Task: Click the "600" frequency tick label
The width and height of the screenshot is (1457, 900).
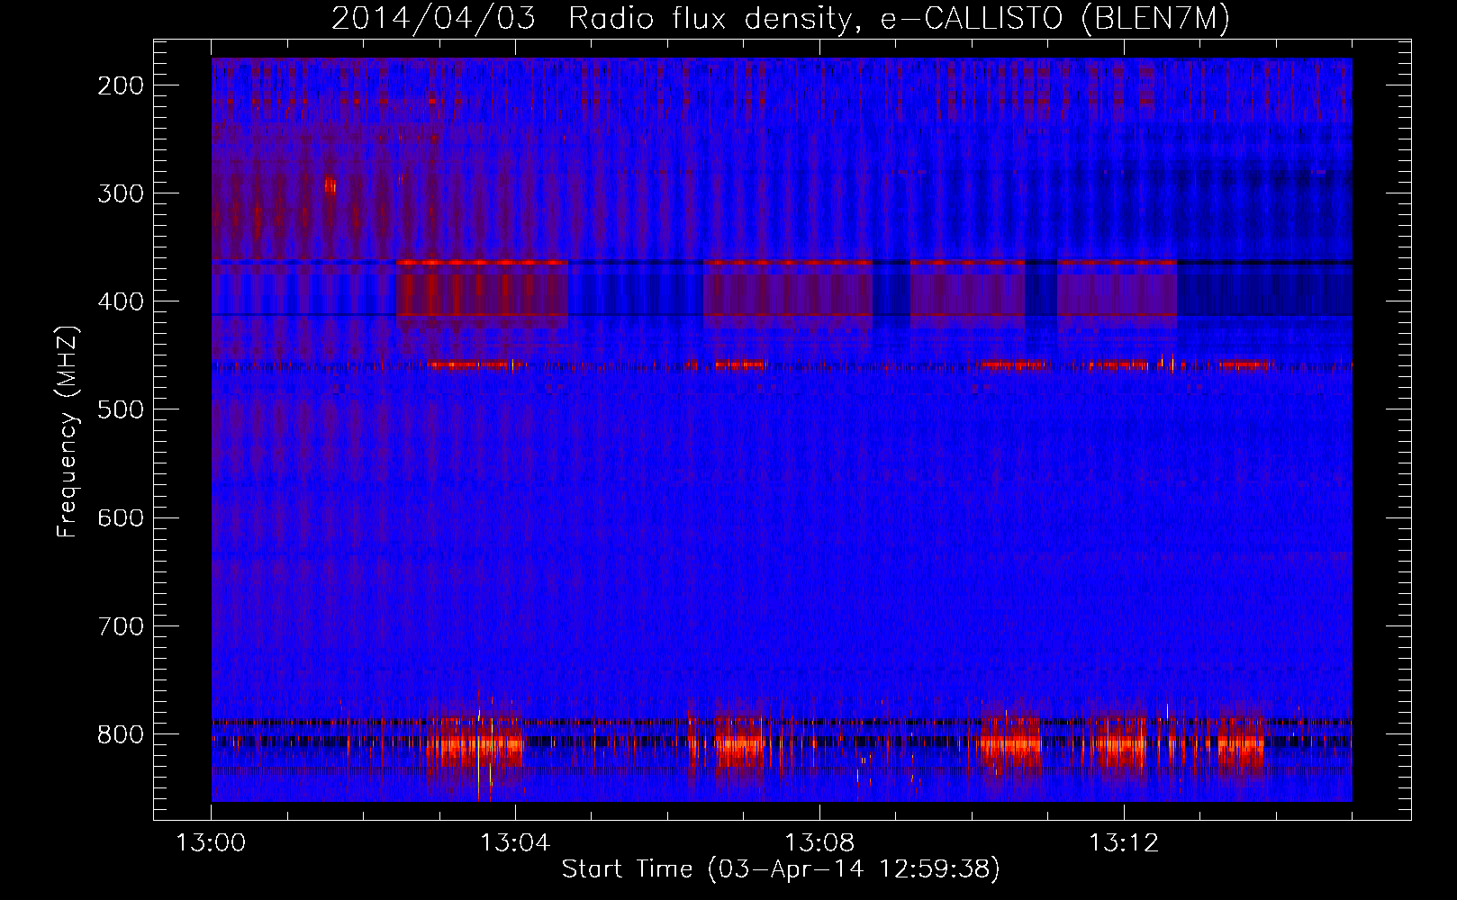Action: 121,517
